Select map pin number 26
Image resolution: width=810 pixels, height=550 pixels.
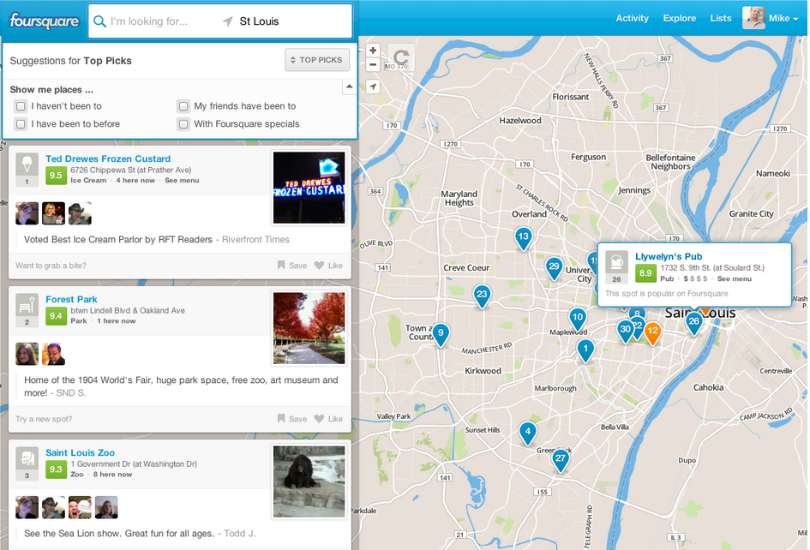click(693, 322)
